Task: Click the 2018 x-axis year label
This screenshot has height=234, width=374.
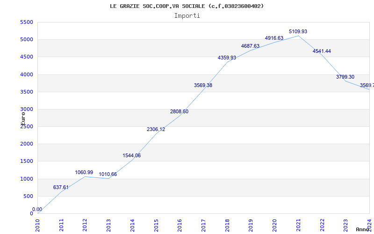Action: point(227,225)
